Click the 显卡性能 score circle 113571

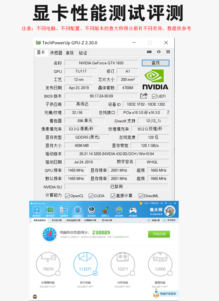86,264
